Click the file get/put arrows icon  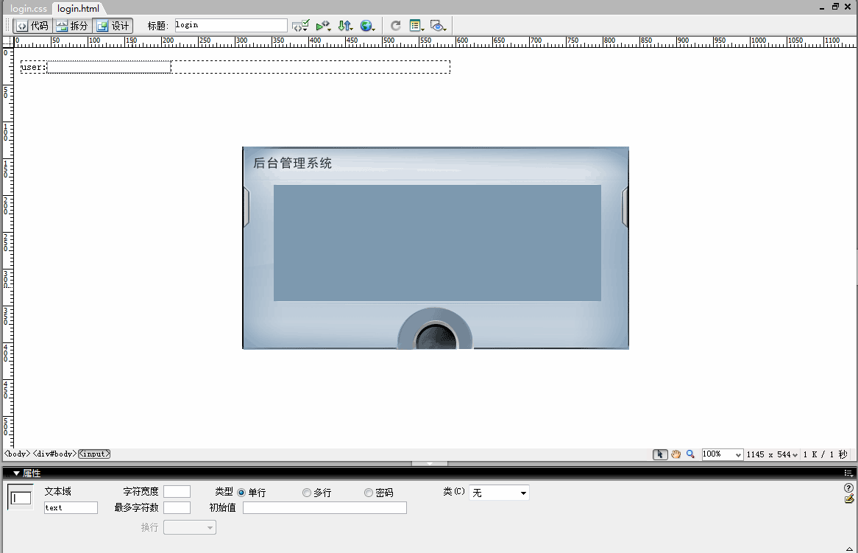coord(345,25)
